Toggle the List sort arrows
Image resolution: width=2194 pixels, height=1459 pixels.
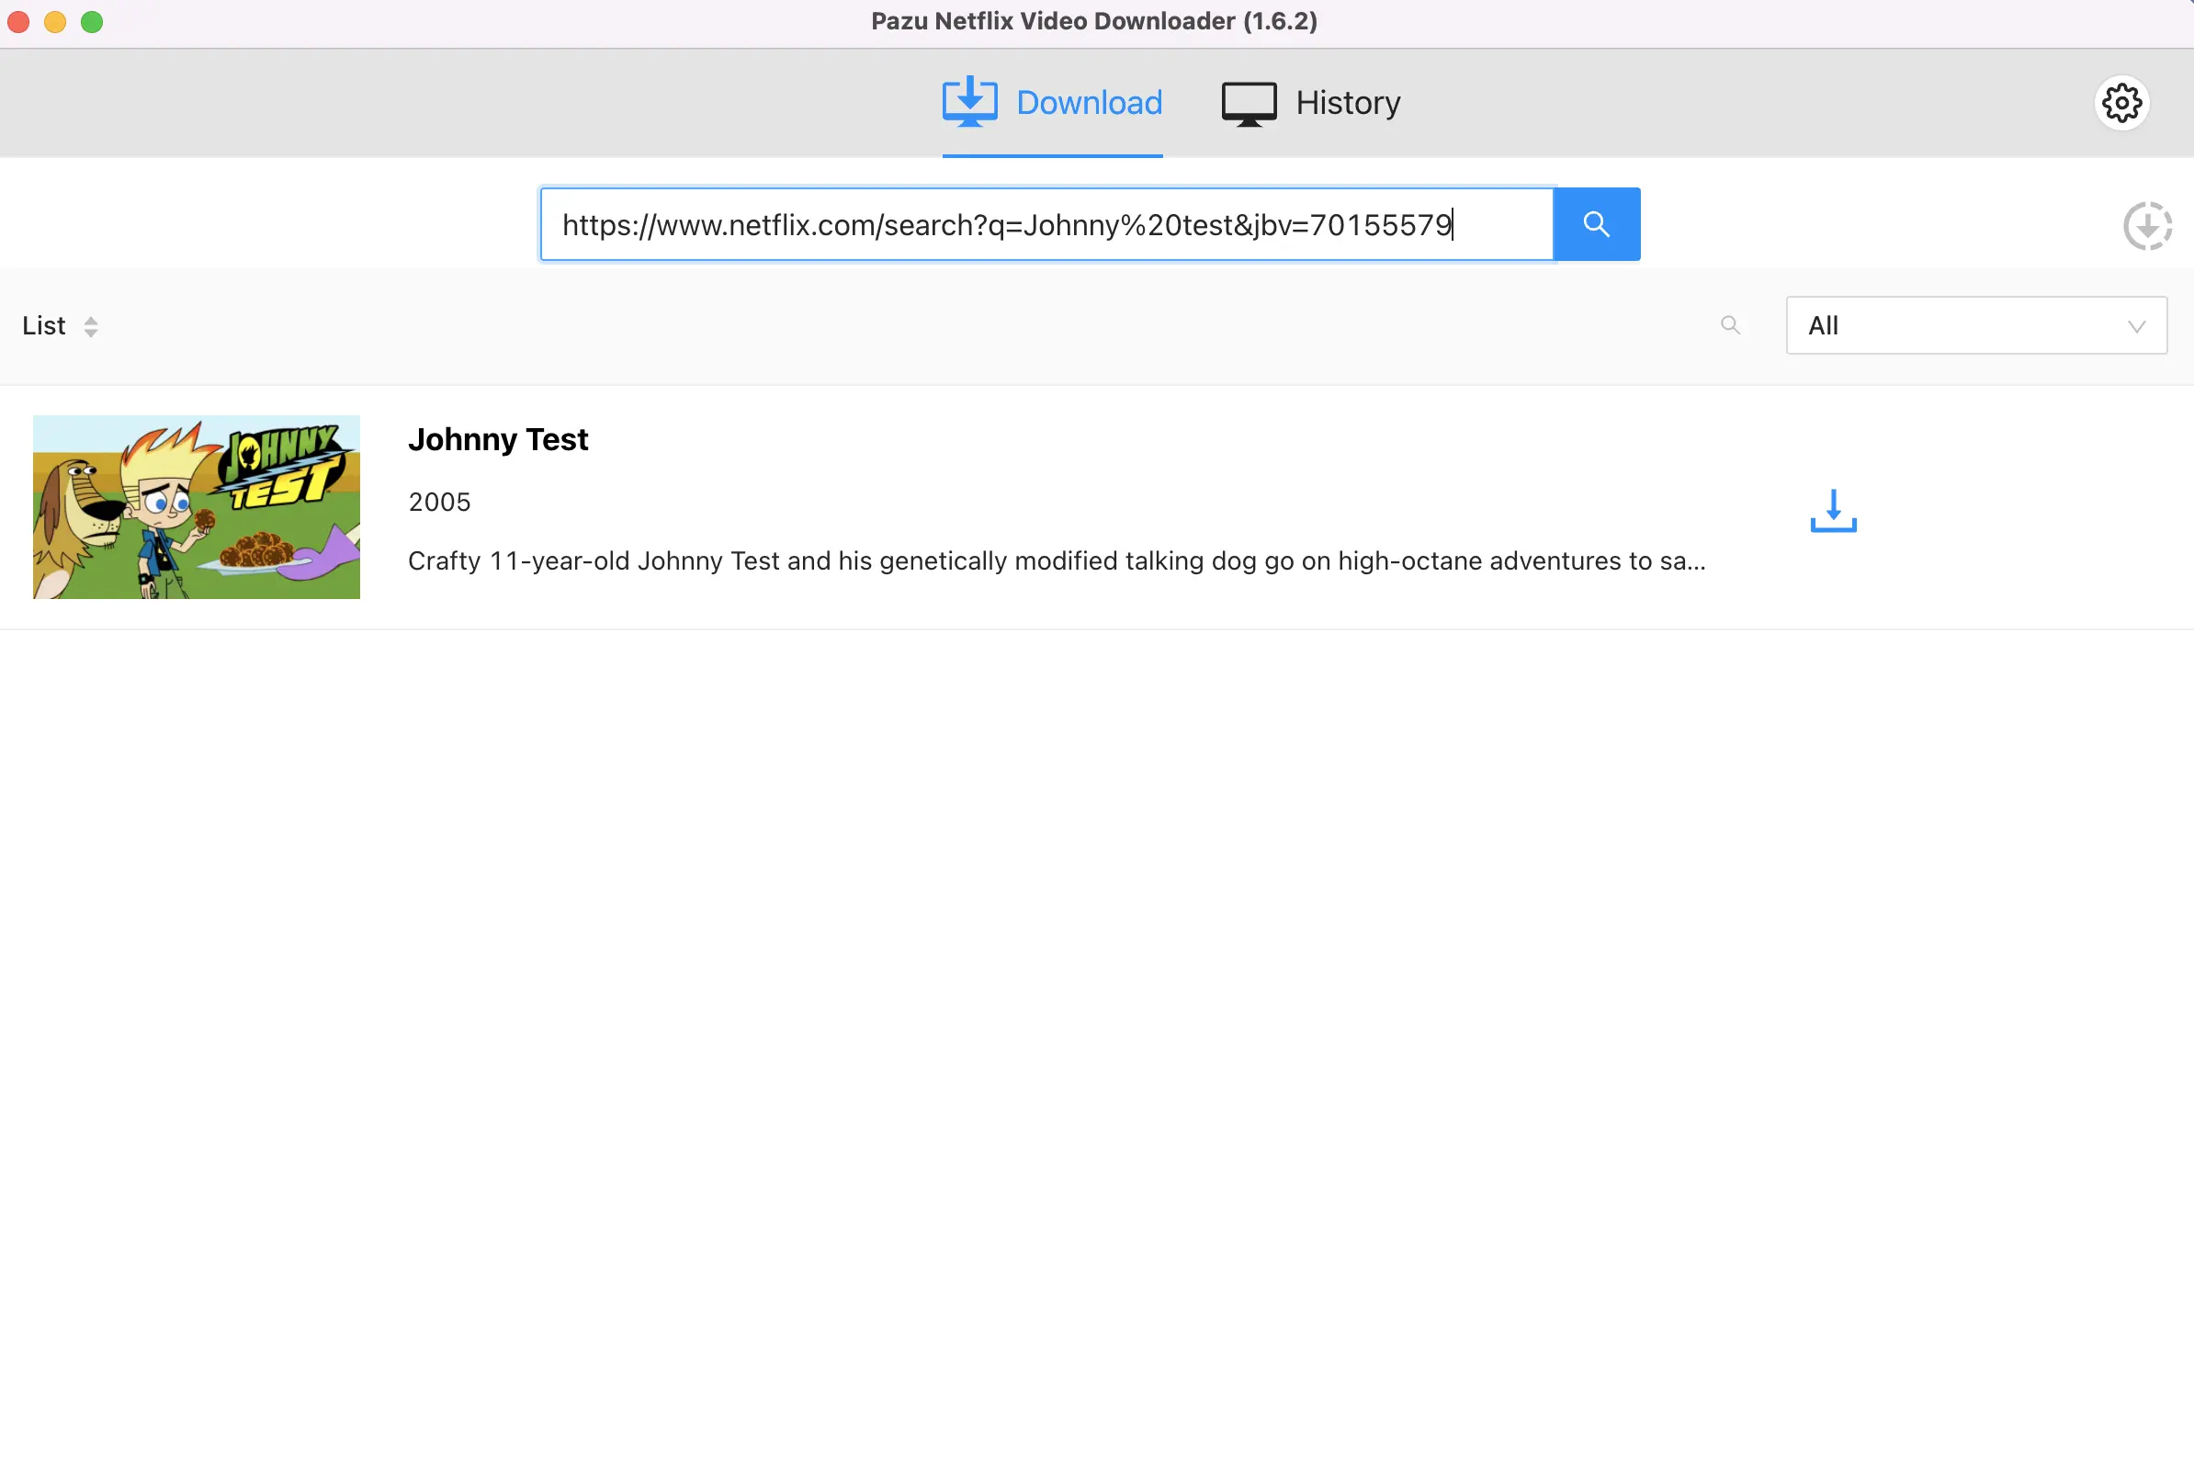(91, 326)
